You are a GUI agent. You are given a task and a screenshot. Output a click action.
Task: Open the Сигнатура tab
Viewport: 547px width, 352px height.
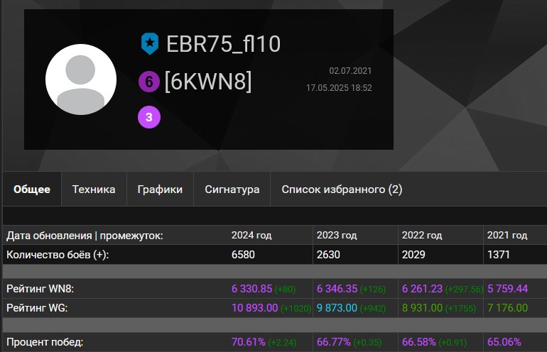point(232,189)
